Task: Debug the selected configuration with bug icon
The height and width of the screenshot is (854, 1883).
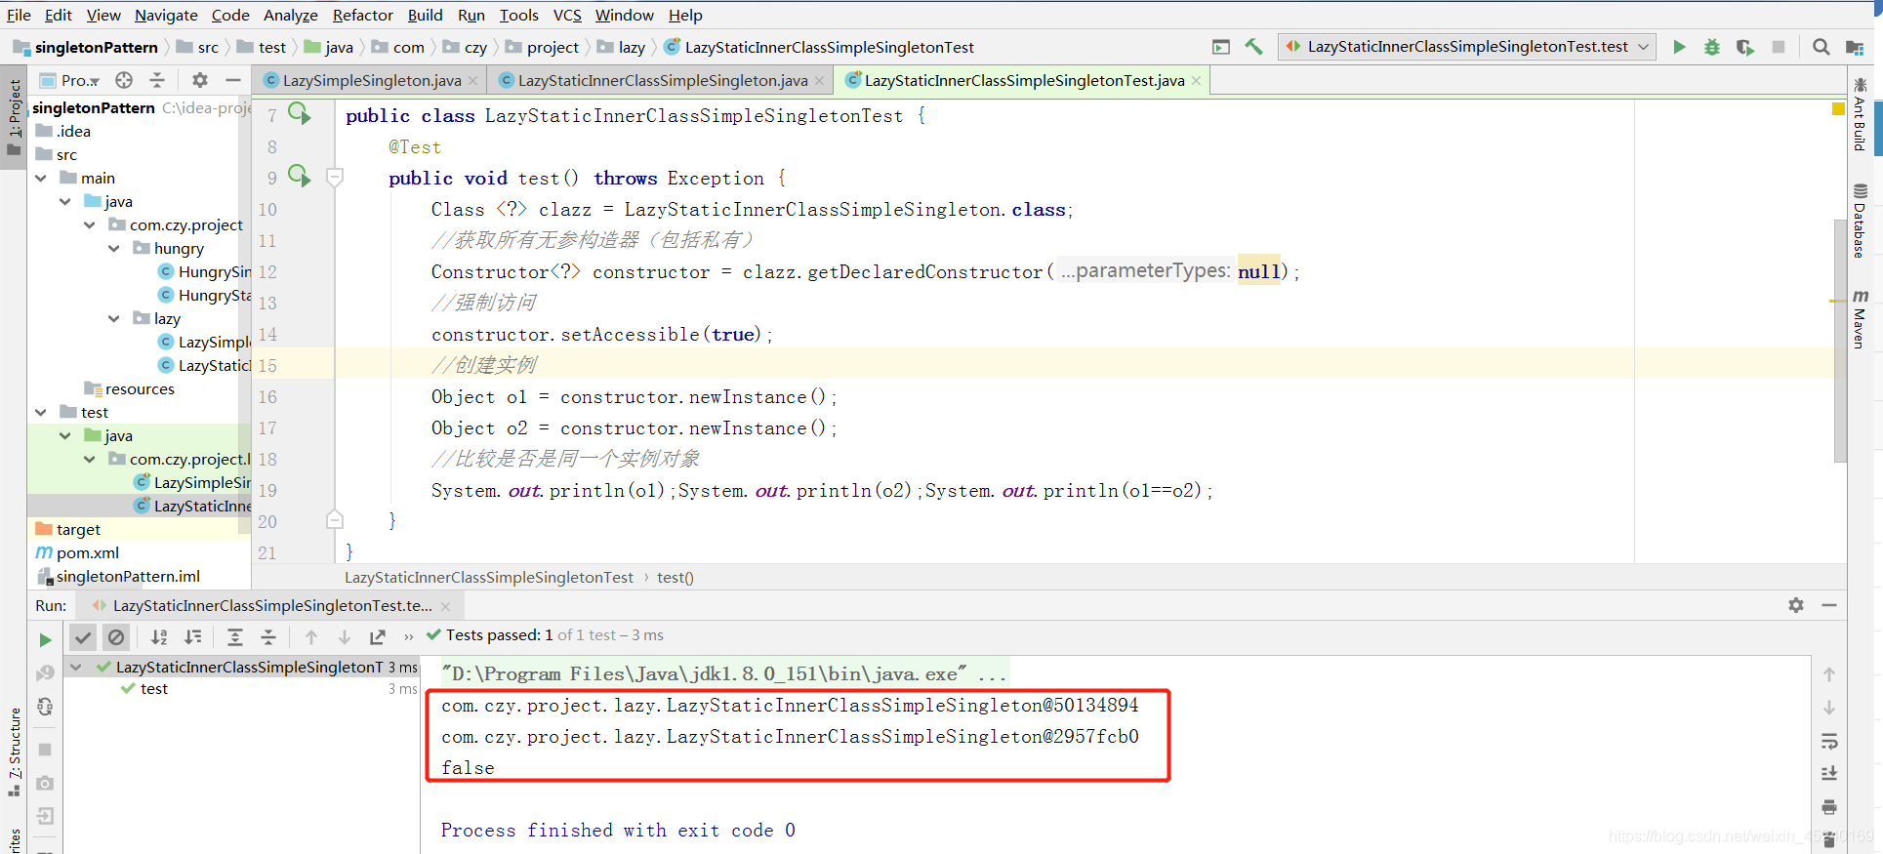Action: point(1711,47)
